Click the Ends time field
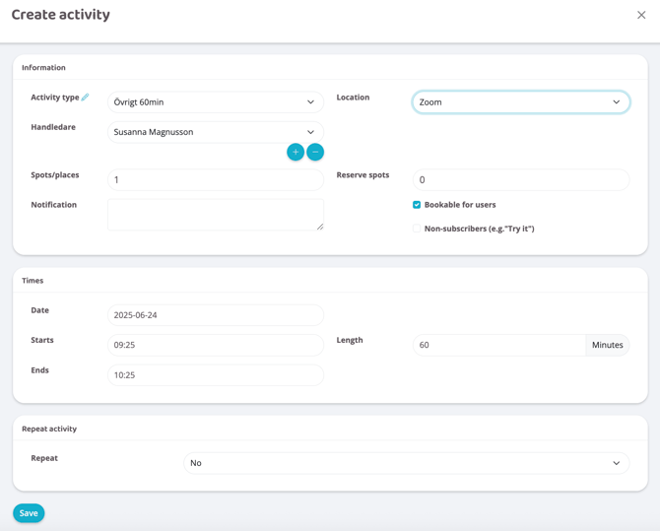This screenshot has height=531, width=660. 216,375
